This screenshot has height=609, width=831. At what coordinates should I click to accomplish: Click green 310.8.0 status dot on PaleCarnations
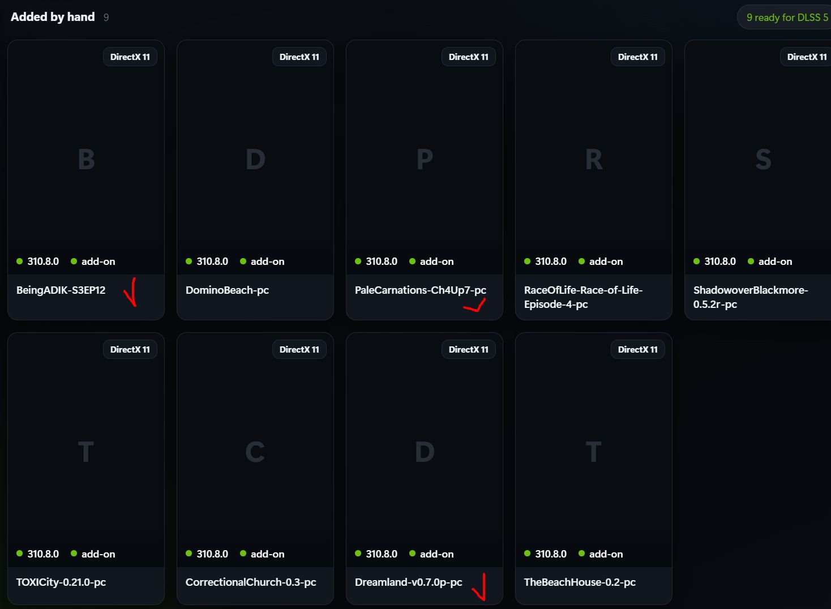(358, 261)
